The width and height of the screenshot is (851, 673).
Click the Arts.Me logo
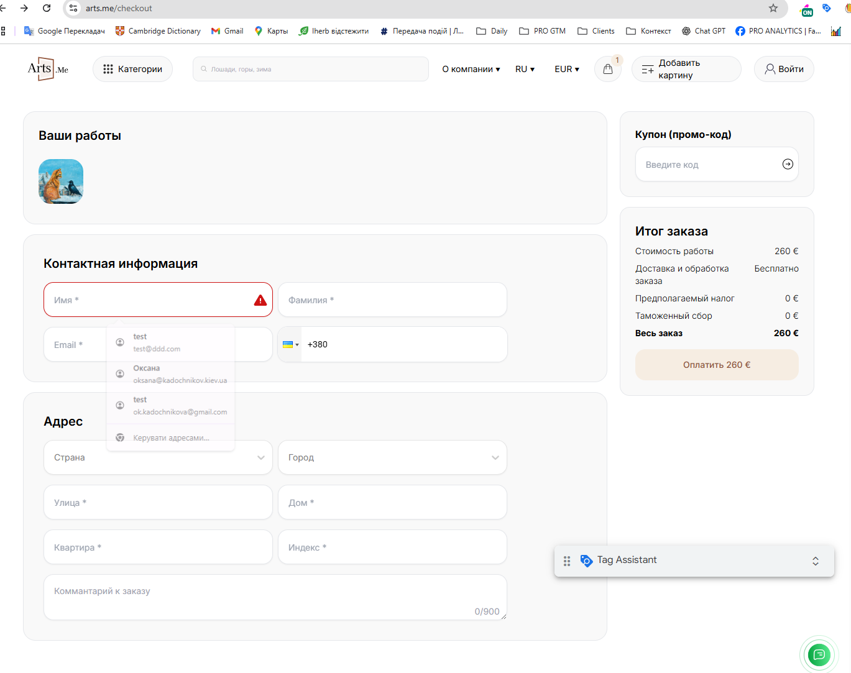click(x=48, y=69)
